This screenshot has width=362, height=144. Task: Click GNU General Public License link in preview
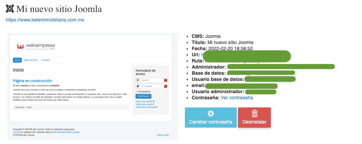[66, 132]
